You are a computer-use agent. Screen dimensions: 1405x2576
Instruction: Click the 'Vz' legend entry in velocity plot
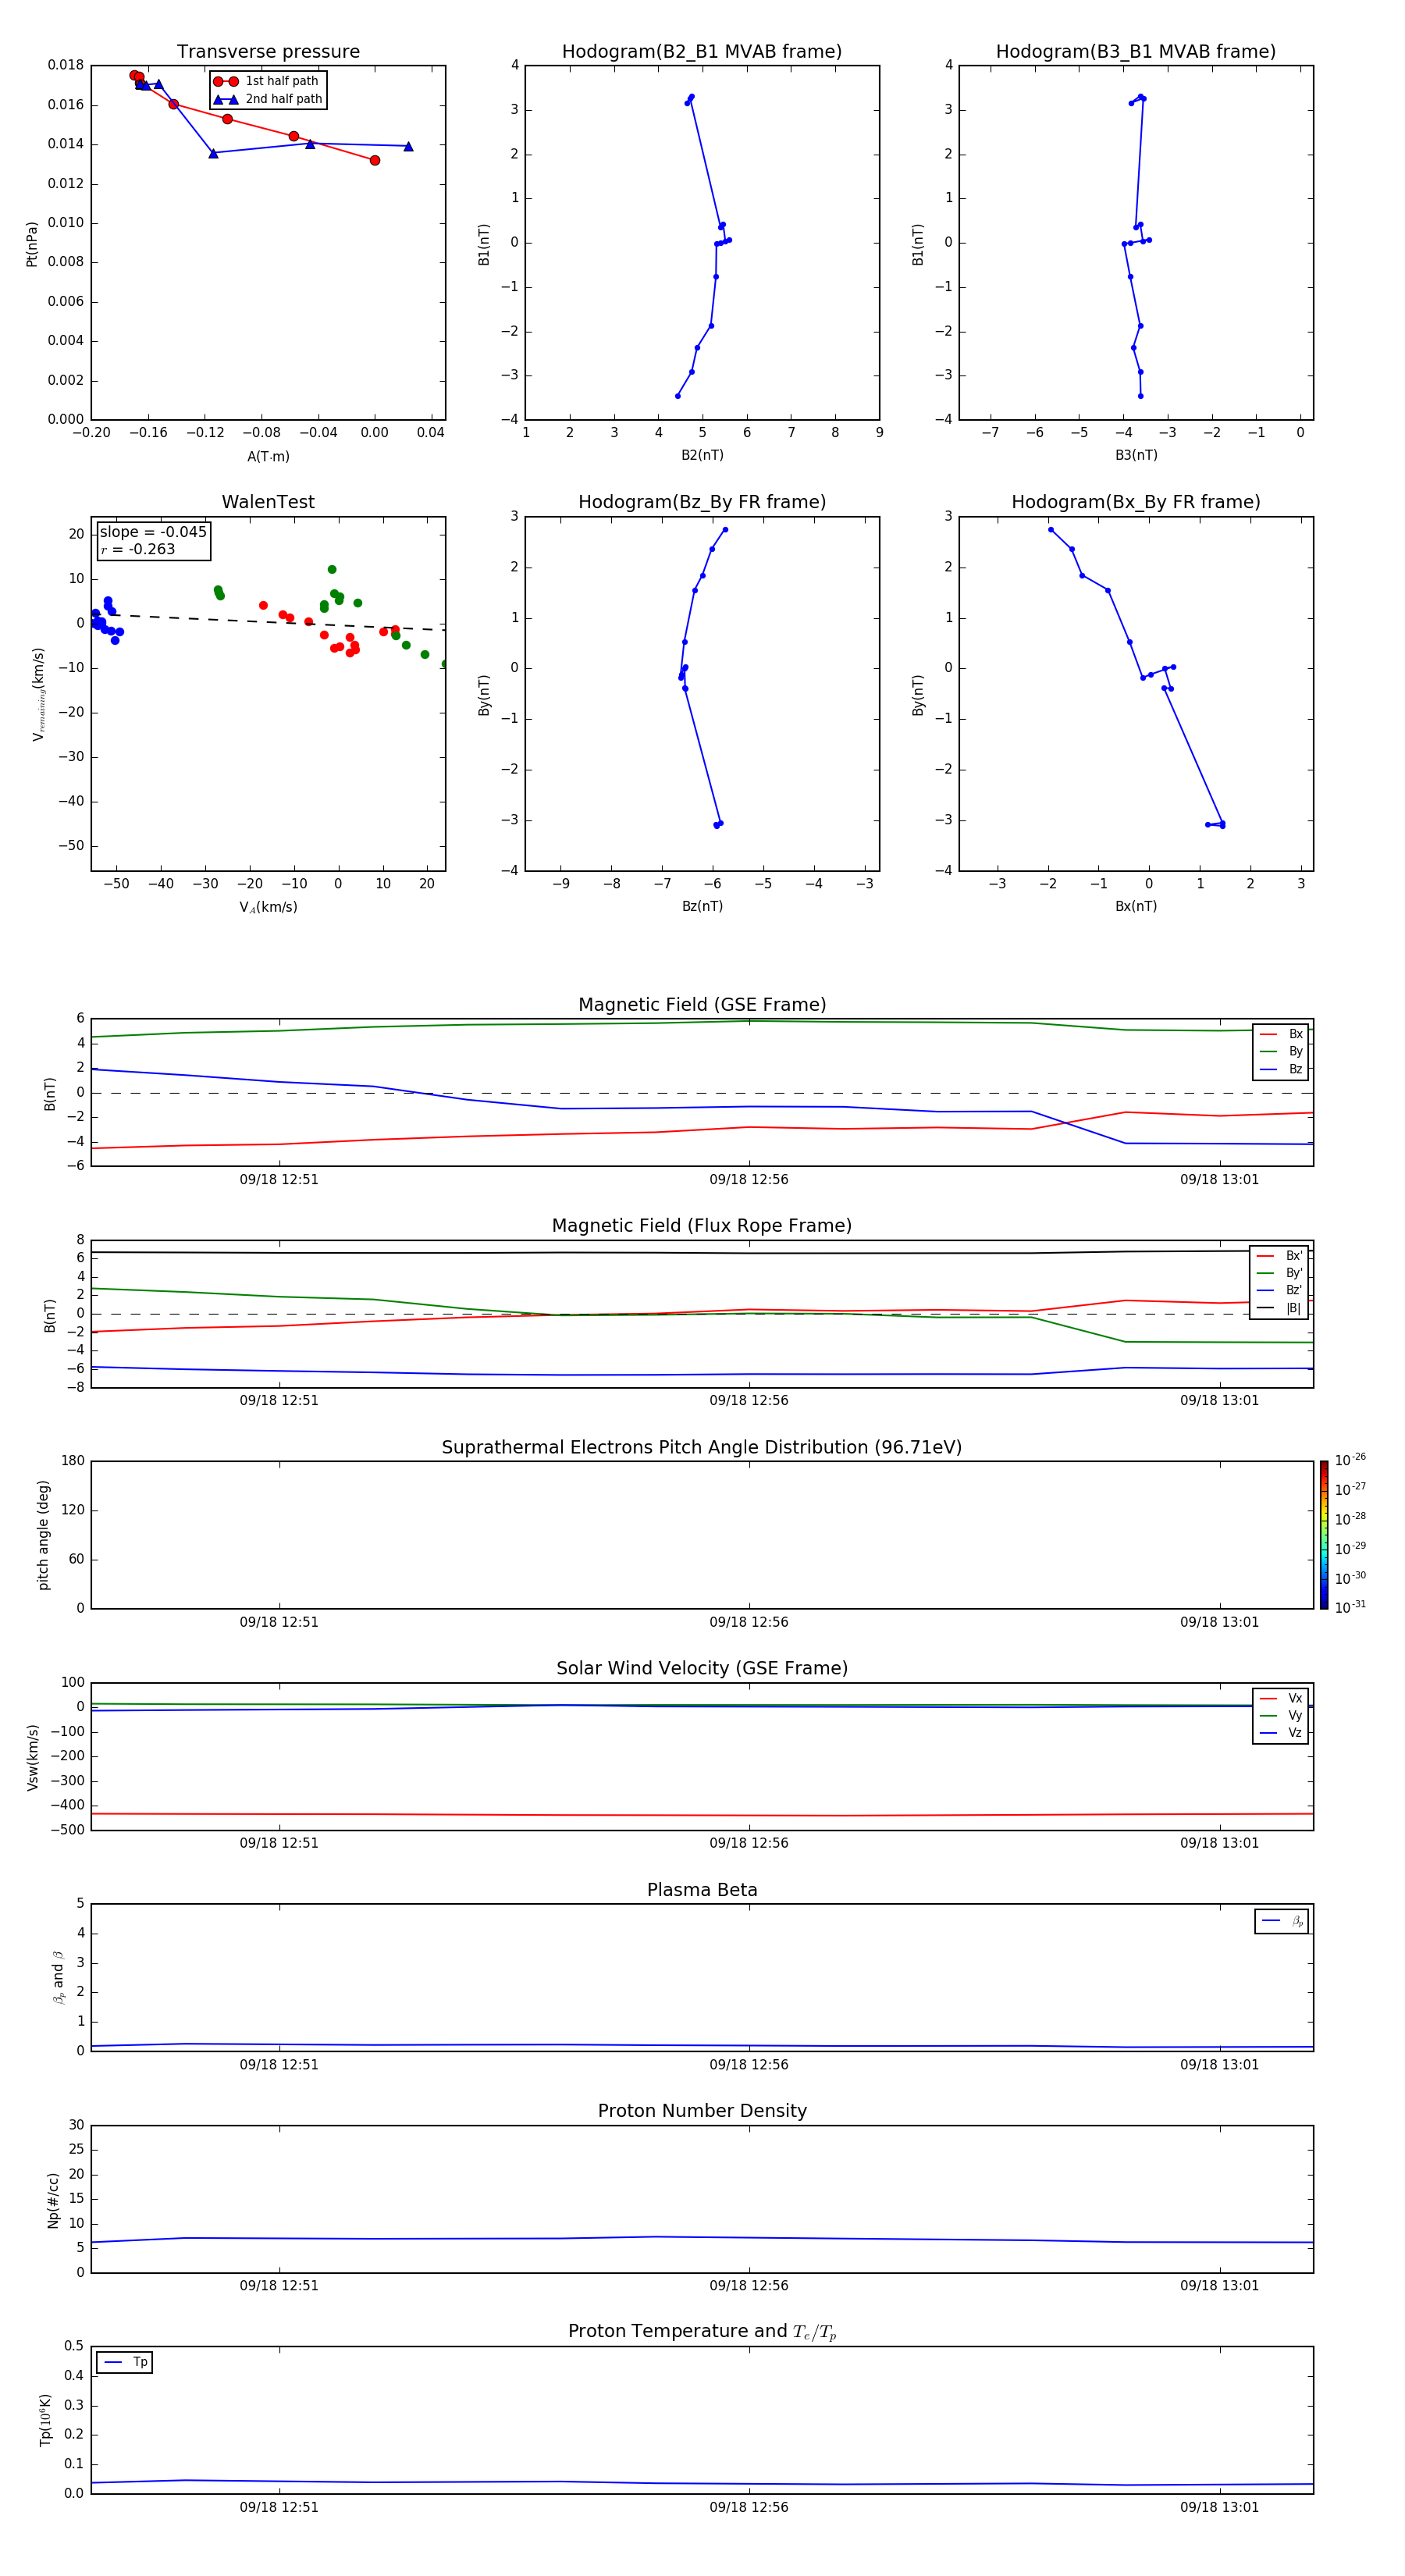[1281, 1732]
